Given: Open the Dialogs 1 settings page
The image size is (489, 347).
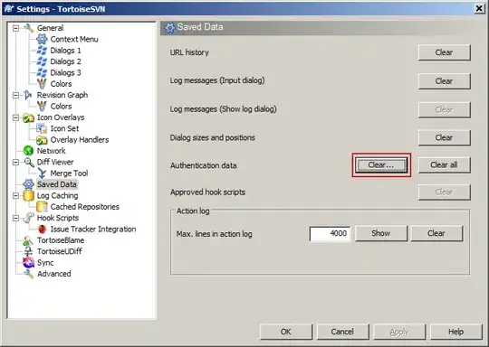Looking at the screenshot, I should point(65,51).
